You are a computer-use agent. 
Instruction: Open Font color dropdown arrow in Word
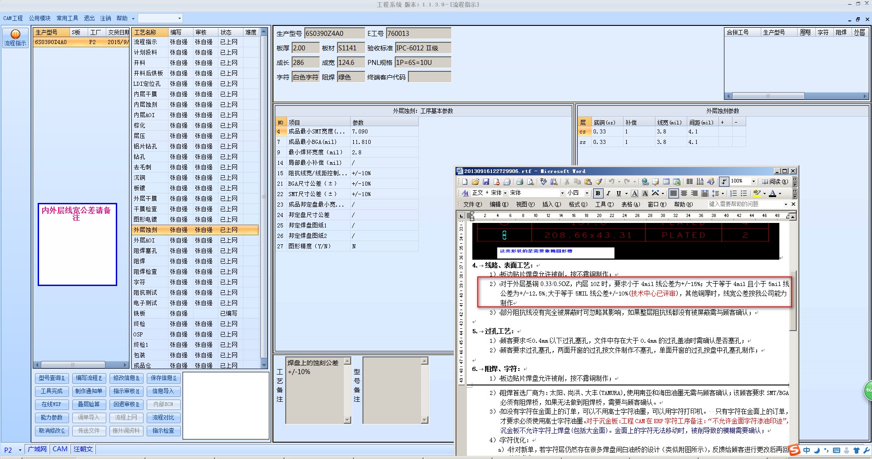(780, 193)
